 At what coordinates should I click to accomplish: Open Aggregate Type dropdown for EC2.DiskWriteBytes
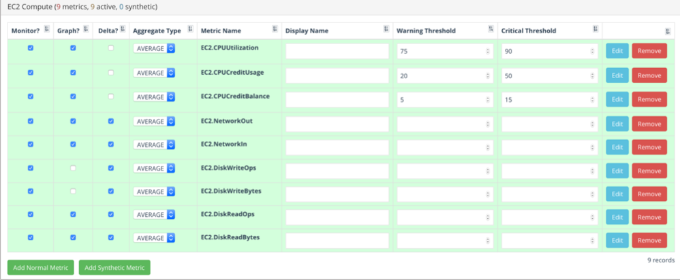(155, 191)
